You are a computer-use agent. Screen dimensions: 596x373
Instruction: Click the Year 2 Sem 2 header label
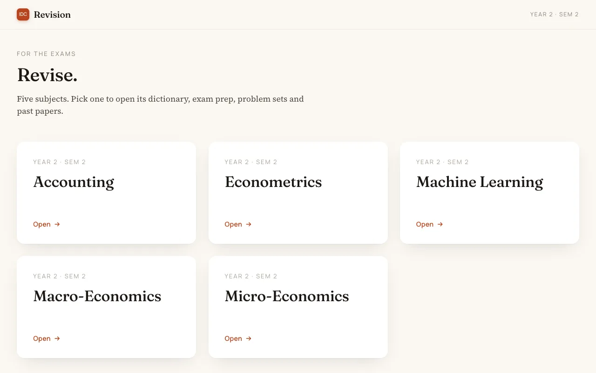554,14
